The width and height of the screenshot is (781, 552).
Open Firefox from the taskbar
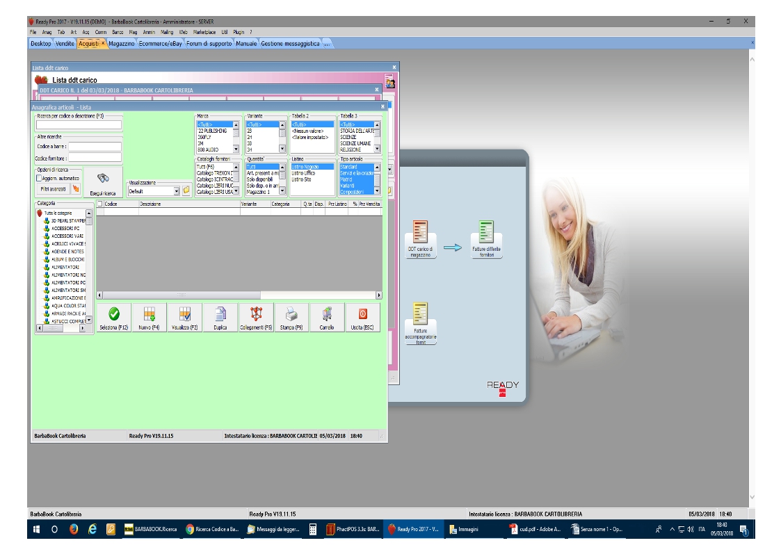[x=74, y=529]
